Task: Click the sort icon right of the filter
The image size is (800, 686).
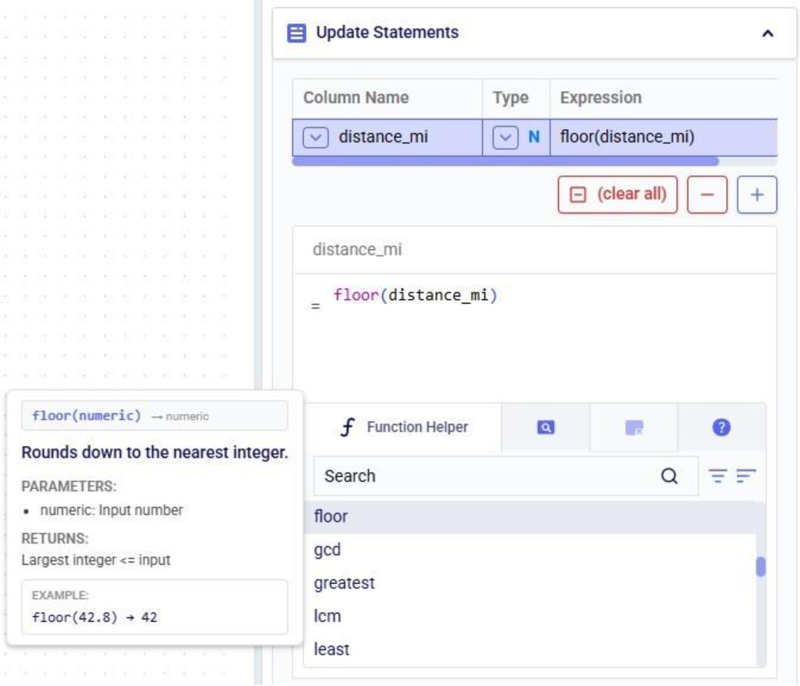Action: click(748, 476)
